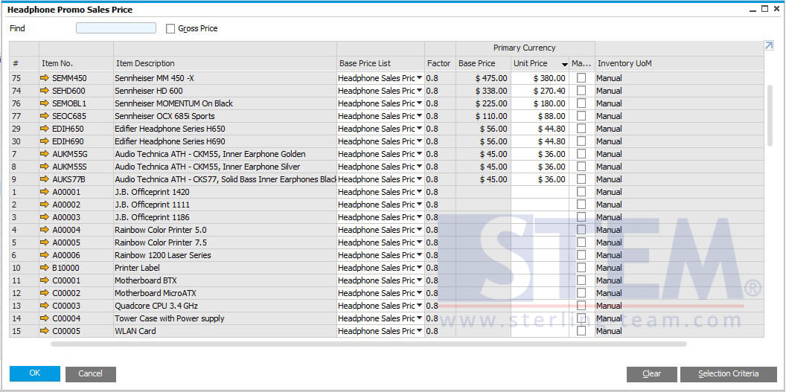This screenshot has width=786, height=392.
Task: Tick Manual checkbox for Sennheiser MM 450 -X
Action: 581,78
